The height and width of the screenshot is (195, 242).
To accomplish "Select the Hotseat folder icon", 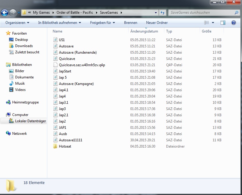I will (x=55, y=146).
